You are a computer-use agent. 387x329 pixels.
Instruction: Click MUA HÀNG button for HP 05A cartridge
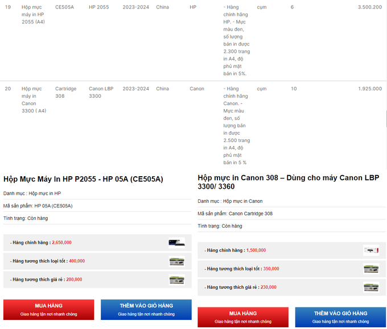click(48, 310)
